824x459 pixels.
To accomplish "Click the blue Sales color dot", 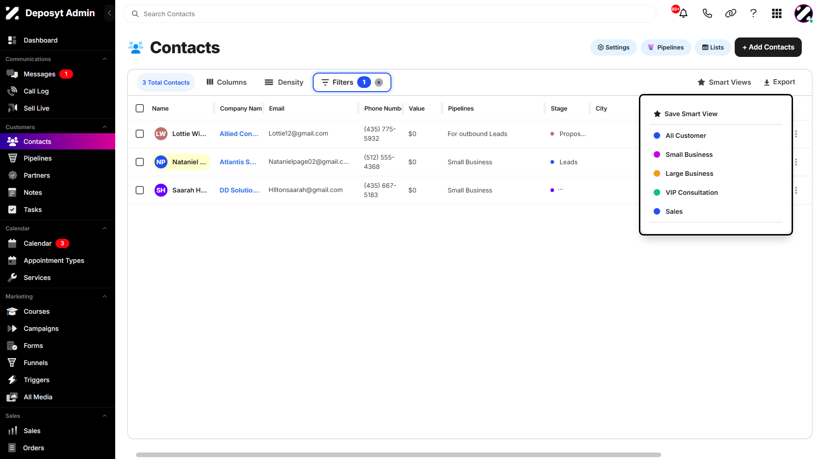I will tap(657, 211).
